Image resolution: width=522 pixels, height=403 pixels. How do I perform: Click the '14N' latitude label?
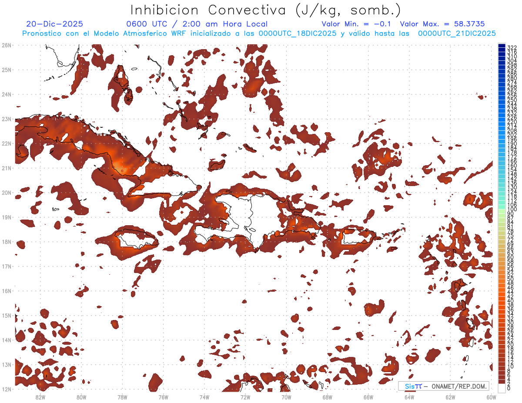coord(6,340)
